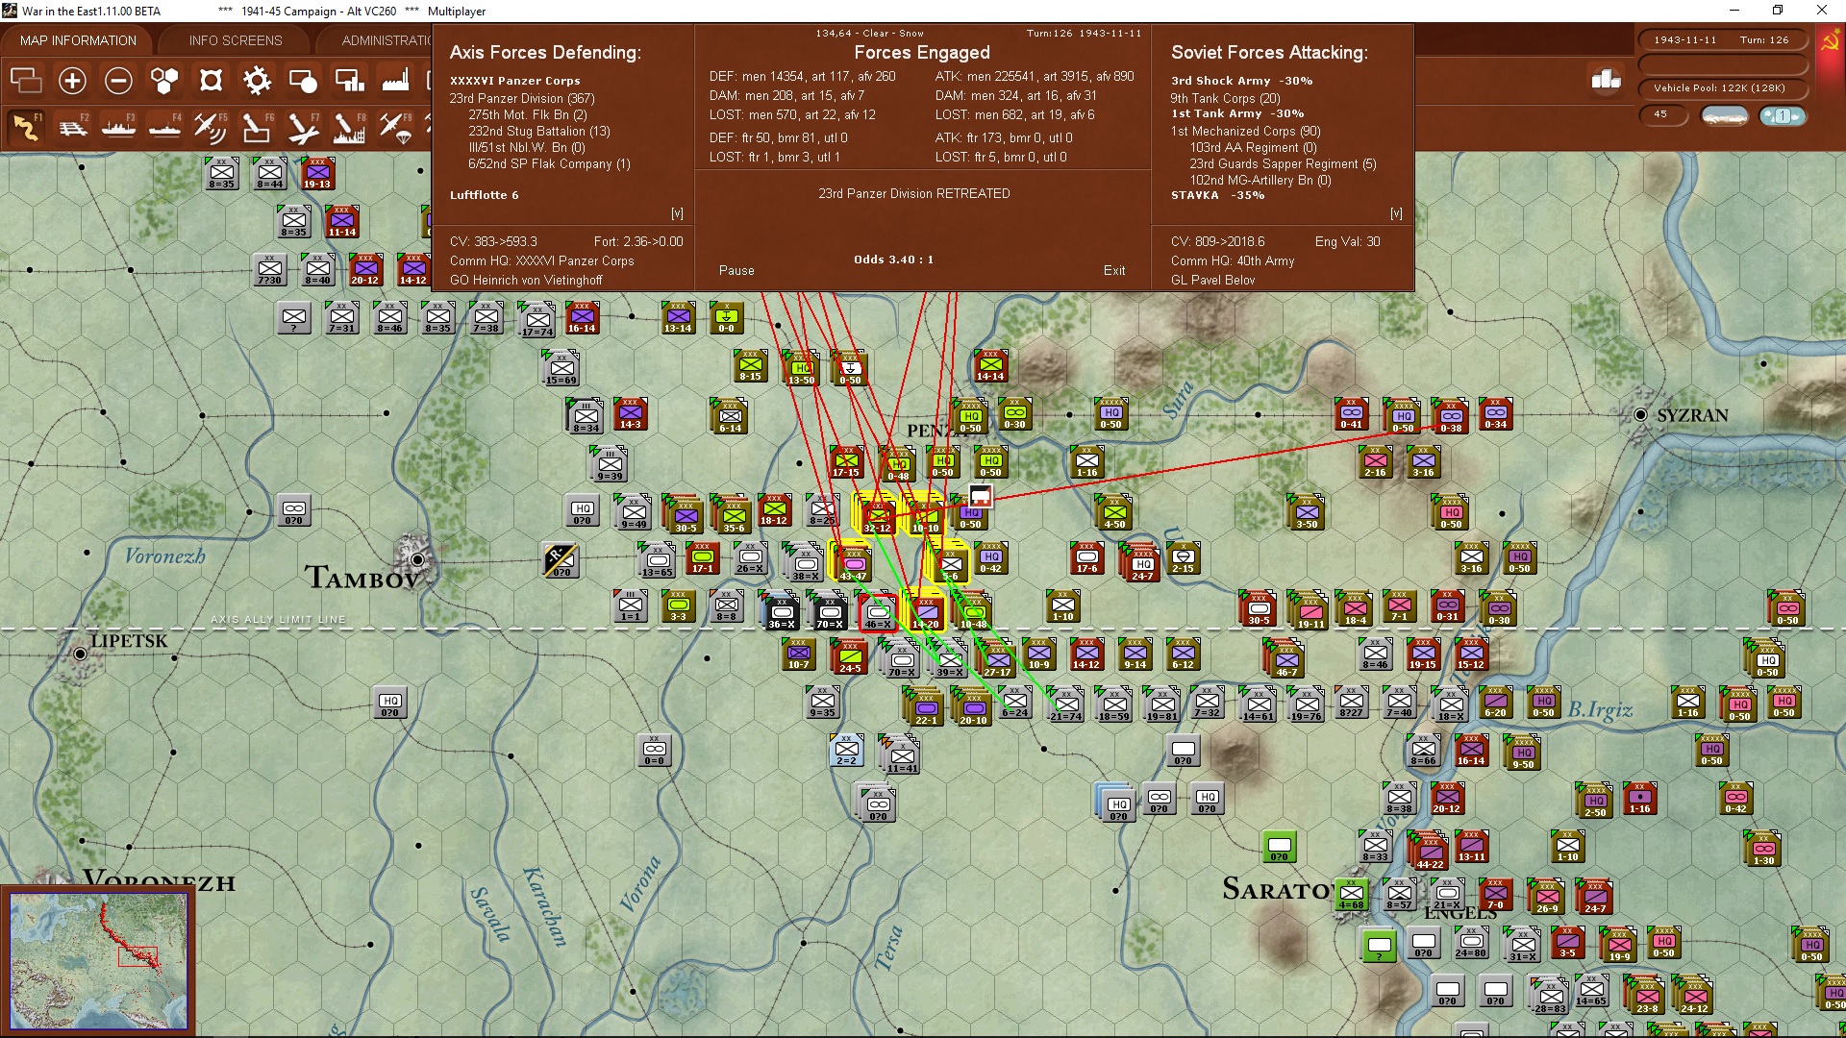Click the weather zone 1 indicator

[1783, 115]
